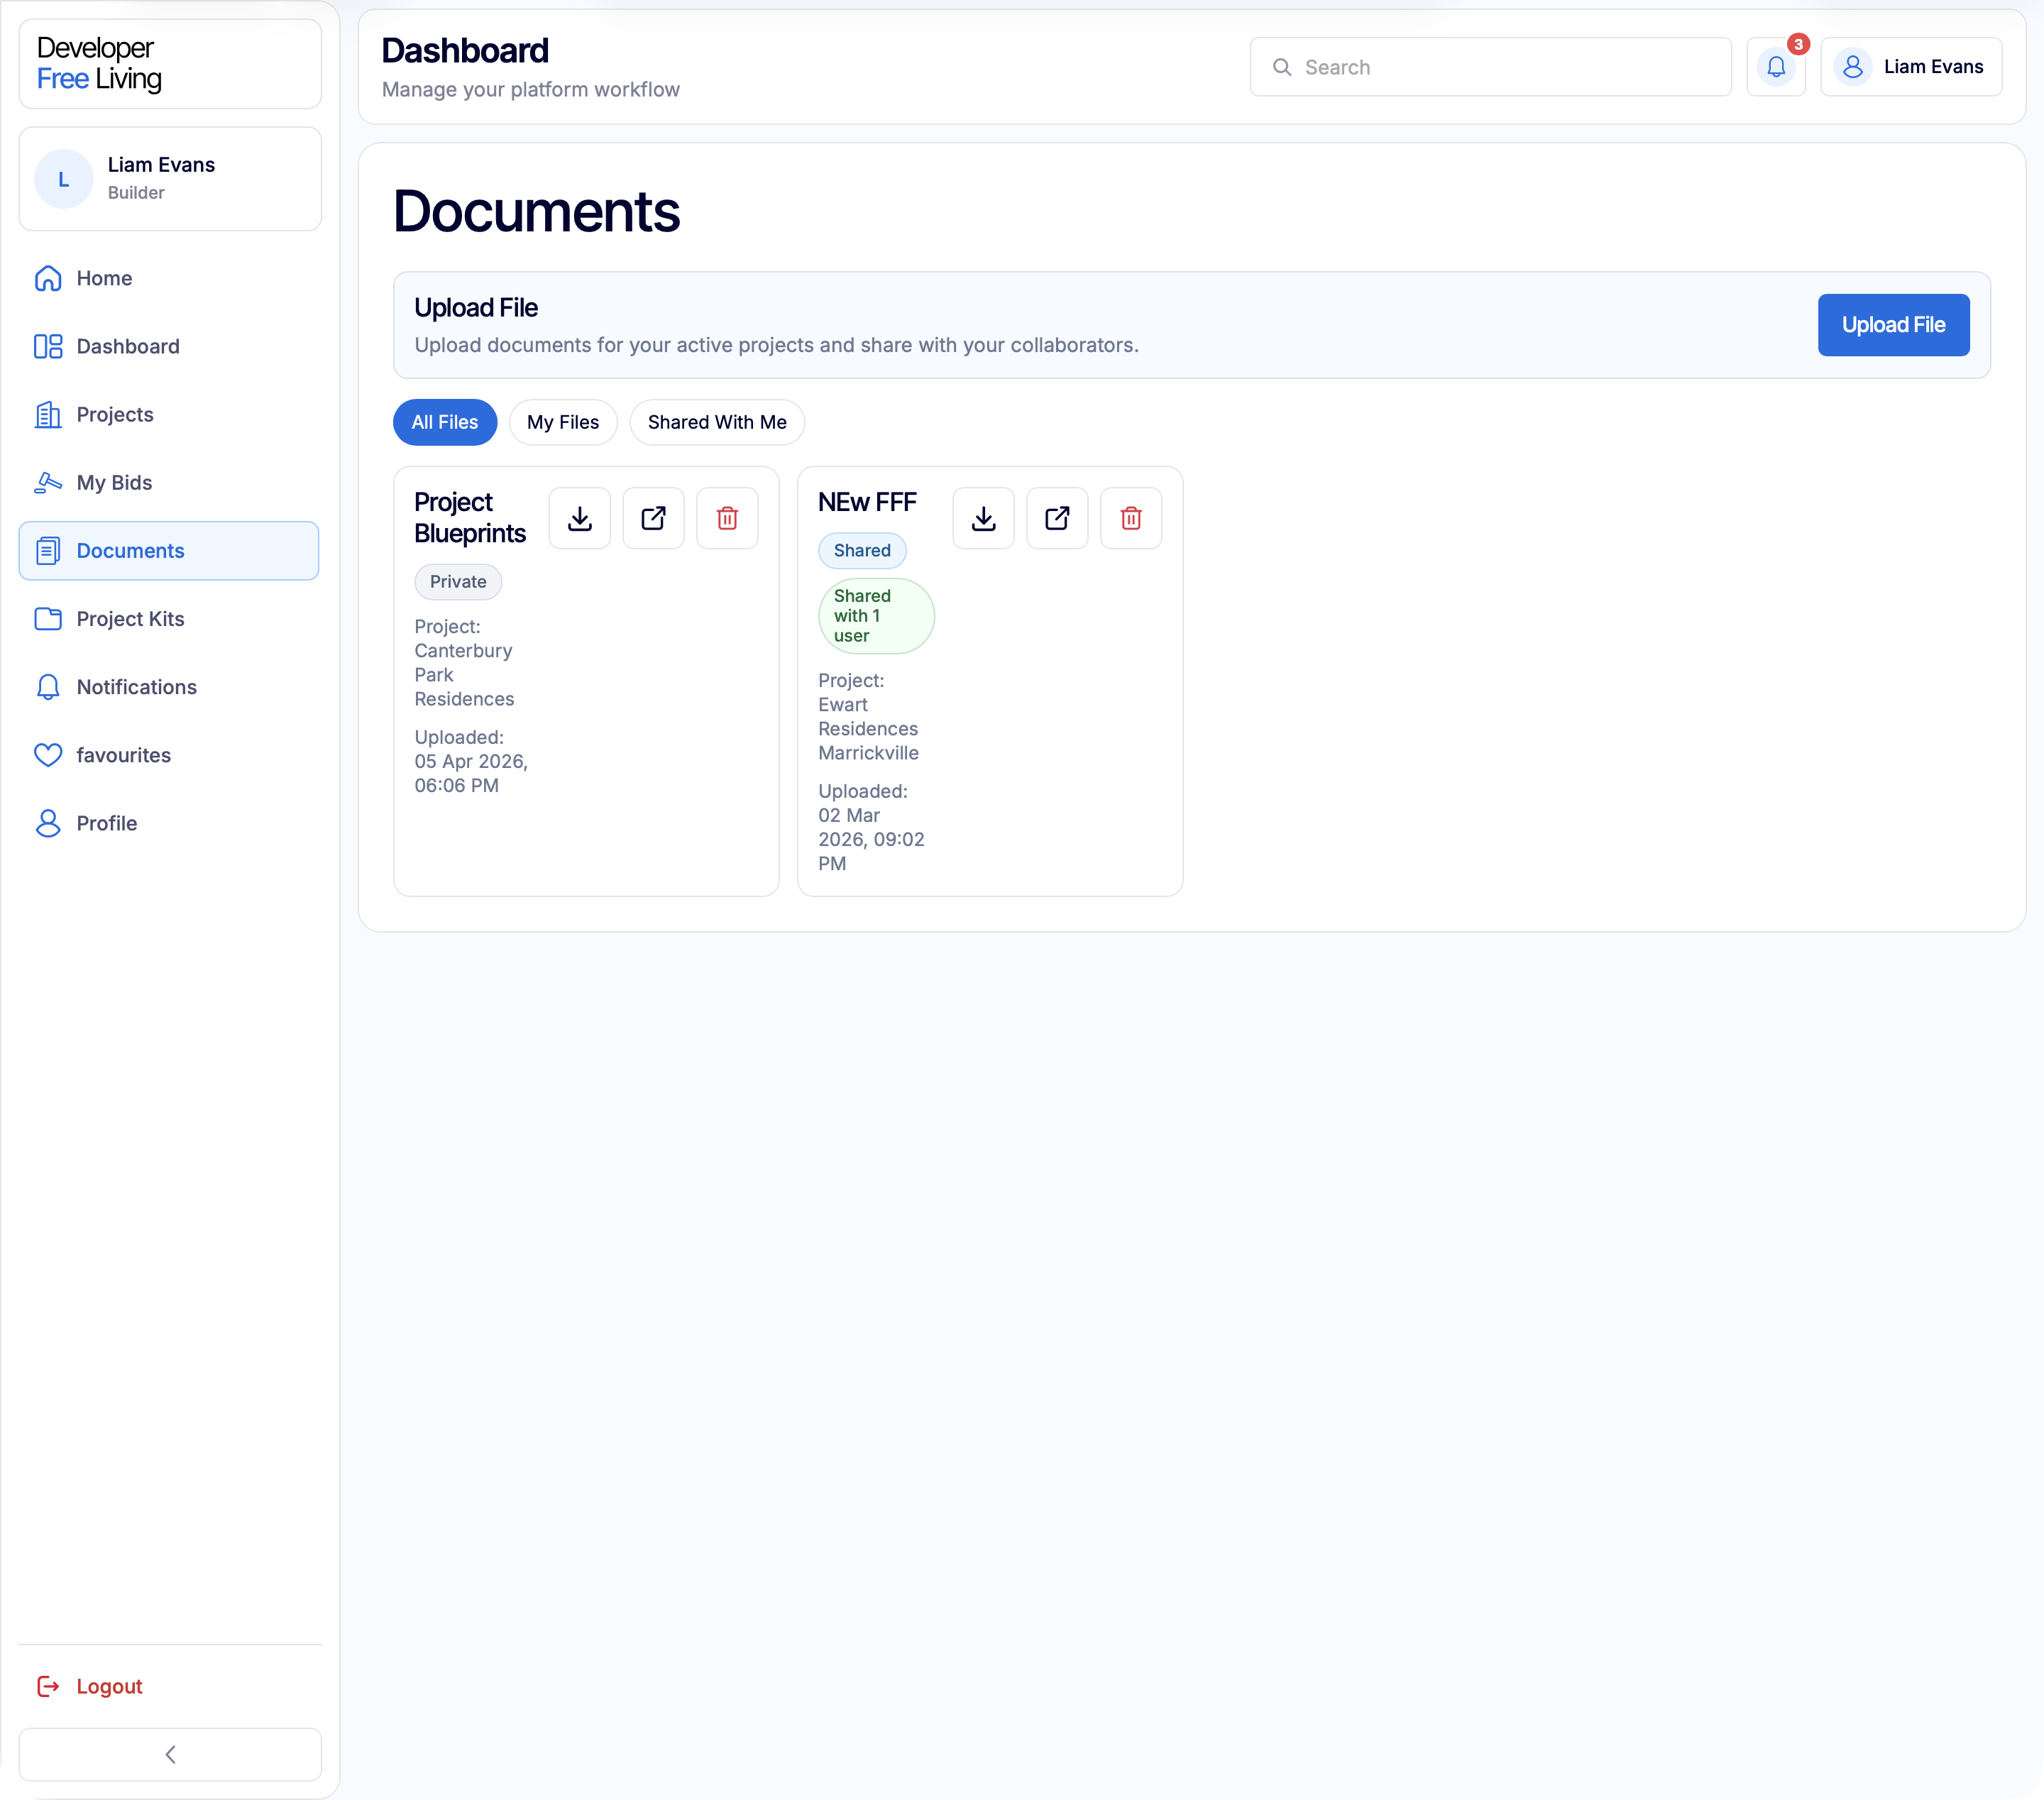The width and height of the screenshot is (2044, 1800).
Task: Download the NEw FFF file
Action: pos(983,518)
